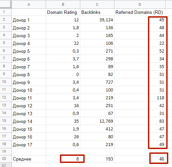Select the backlinks value 39,124
The width and height of the screenshot is (172, 167).
(97, 20)
